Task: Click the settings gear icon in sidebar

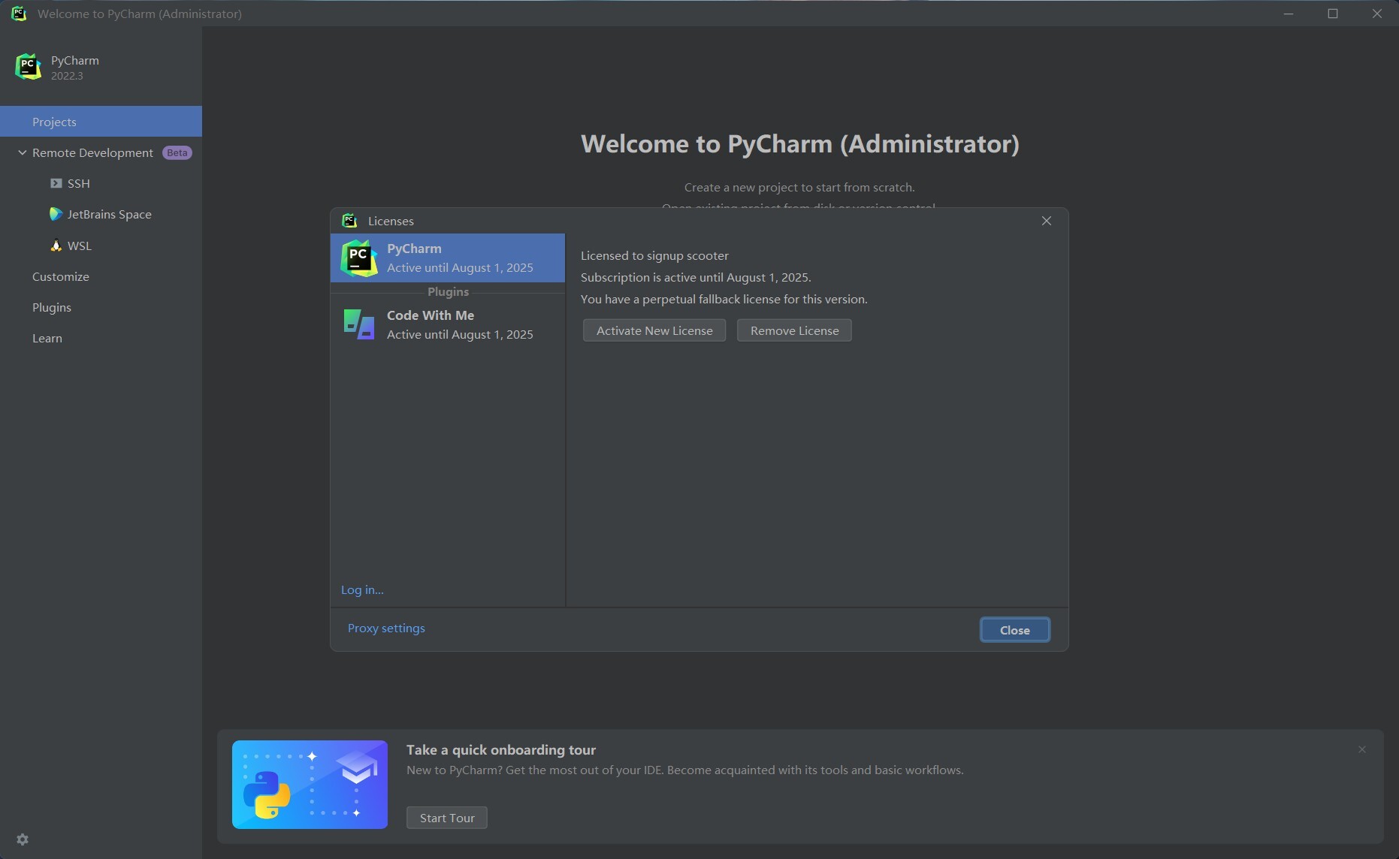Action: tap(23, 839)
